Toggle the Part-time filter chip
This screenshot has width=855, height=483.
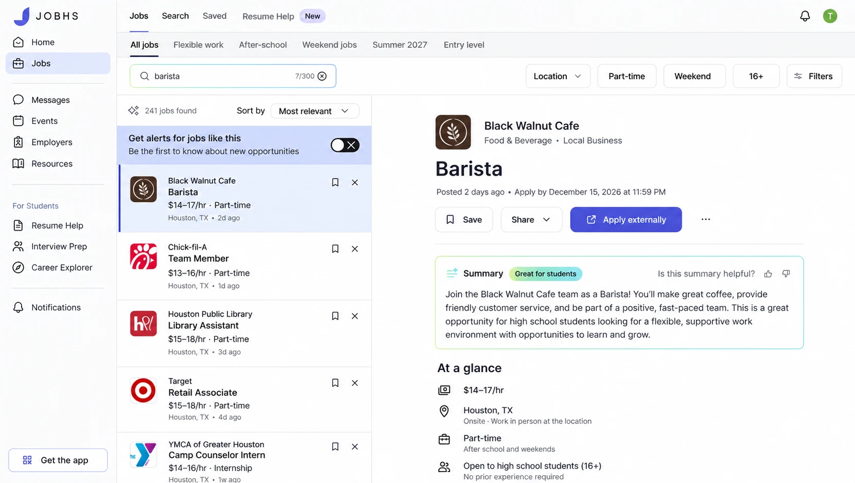(626, 76)
